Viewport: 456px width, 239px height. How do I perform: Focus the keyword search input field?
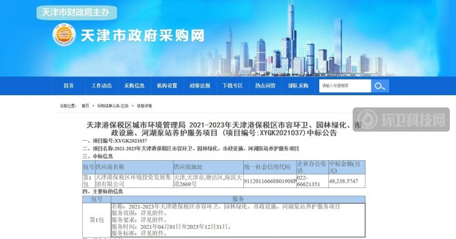(x=345, y=86)
